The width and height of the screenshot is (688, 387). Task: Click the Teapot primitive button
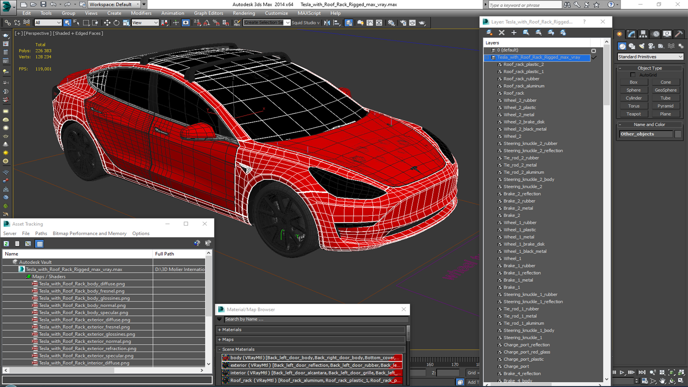click(634, 114)
